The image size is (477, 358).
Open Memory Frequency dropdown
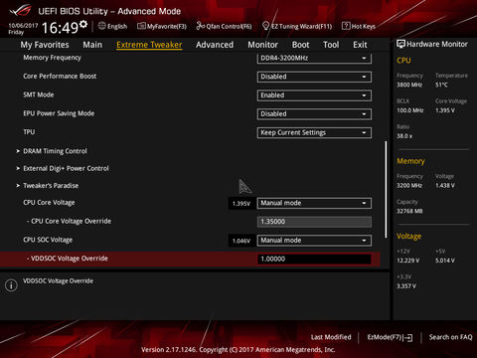(314, 59)
